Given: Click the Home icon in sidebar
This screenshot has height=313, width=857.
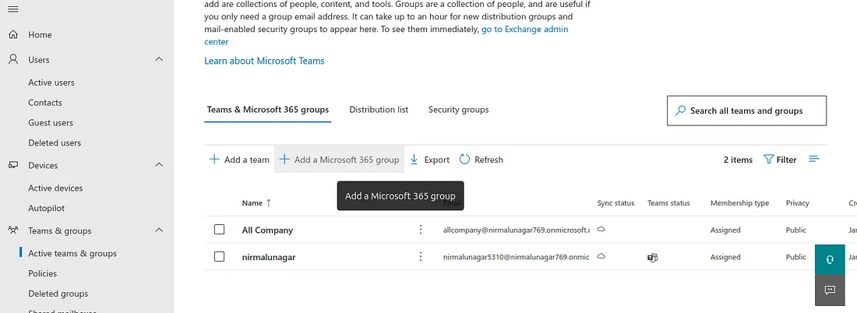Looking at the screenshot, I should [13, 35].
